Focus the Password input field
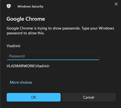121x108 pixels. [x=53, y=56]
